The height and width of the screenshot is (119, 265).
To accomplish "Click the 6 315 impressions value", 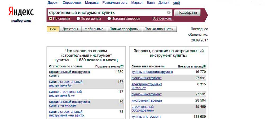I will 201,84.
